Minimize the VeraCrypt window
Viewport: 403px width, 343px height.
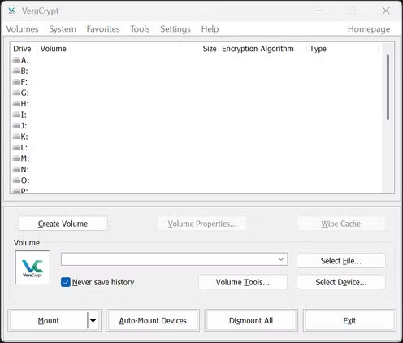[x=319, y=11]
